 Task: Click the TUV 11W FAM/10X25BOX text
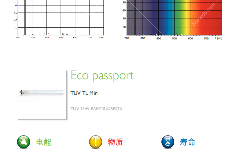[96, 109]
